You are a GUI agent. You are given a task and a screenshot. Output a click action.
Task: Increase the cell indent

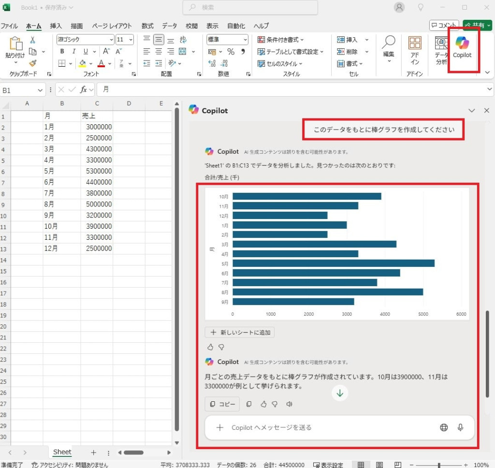tap(159, 63)
